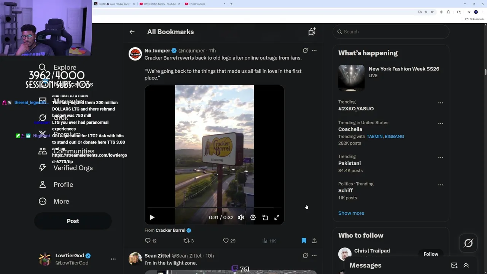487x274 pixels.
Task: Click the Post button
Action: 73,221
